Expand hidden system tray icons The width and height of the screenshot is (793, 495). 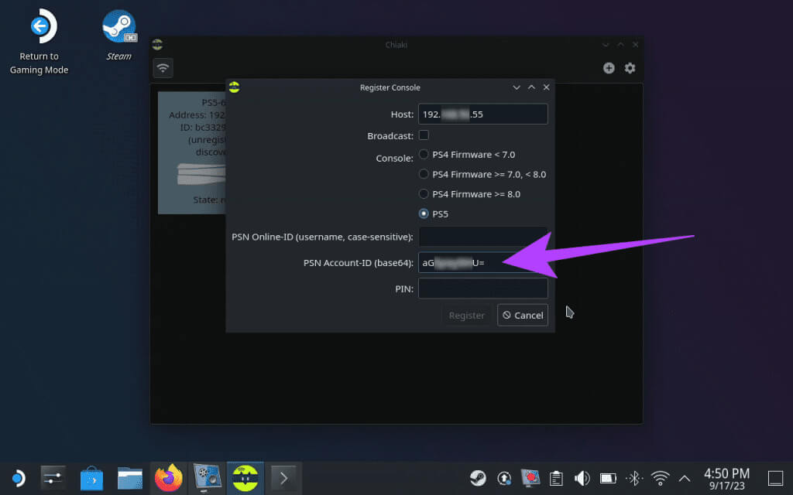685,478
